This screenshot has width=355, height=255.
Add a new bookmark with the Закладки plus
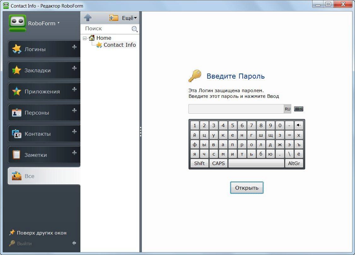tap(74, 68)
